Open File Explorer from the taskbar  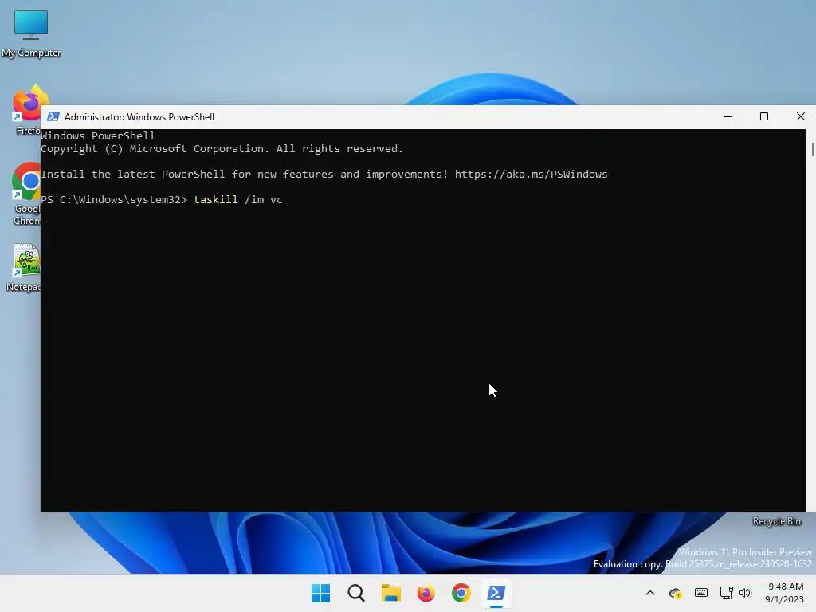[390, 593]
